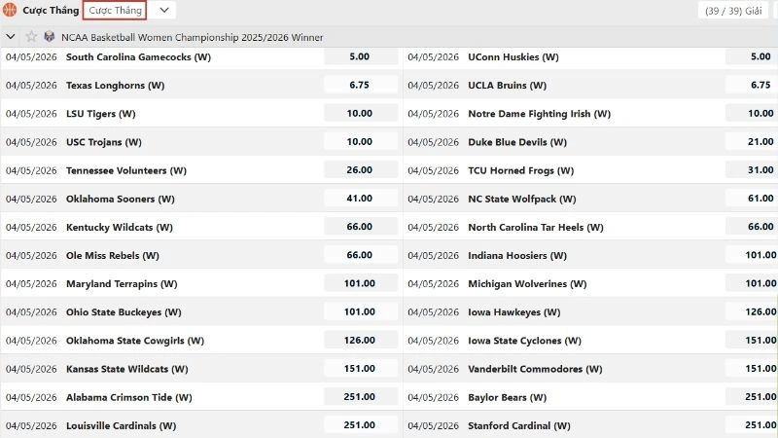Click the Oklahoma Sooners (W) name
The height and width of the screenshot is (438, 778).
pos(121,199)
